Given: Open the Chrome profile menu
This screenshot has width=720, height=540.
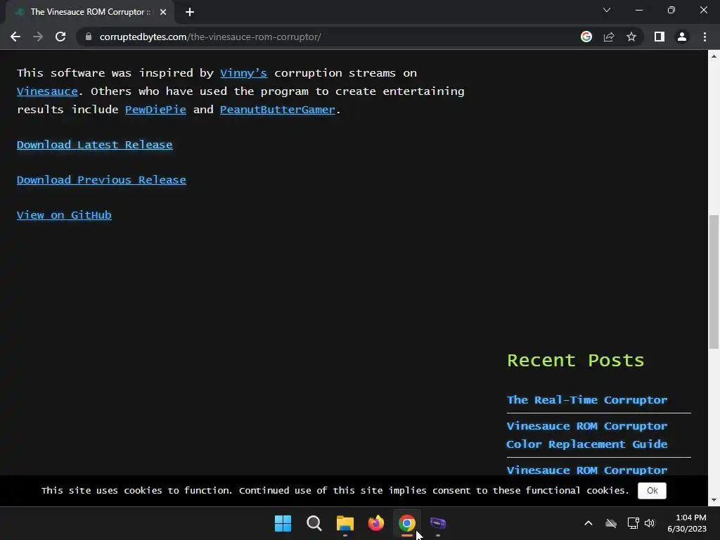Looking at the screenshot, I should (x=682, y=37).
